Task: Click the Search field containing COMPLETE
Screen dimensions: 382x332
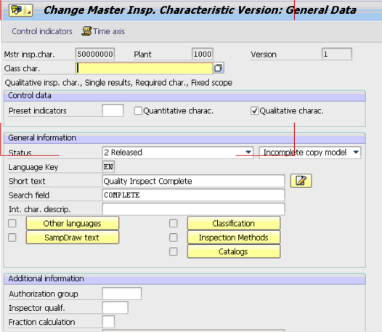Action: [193, 195]
